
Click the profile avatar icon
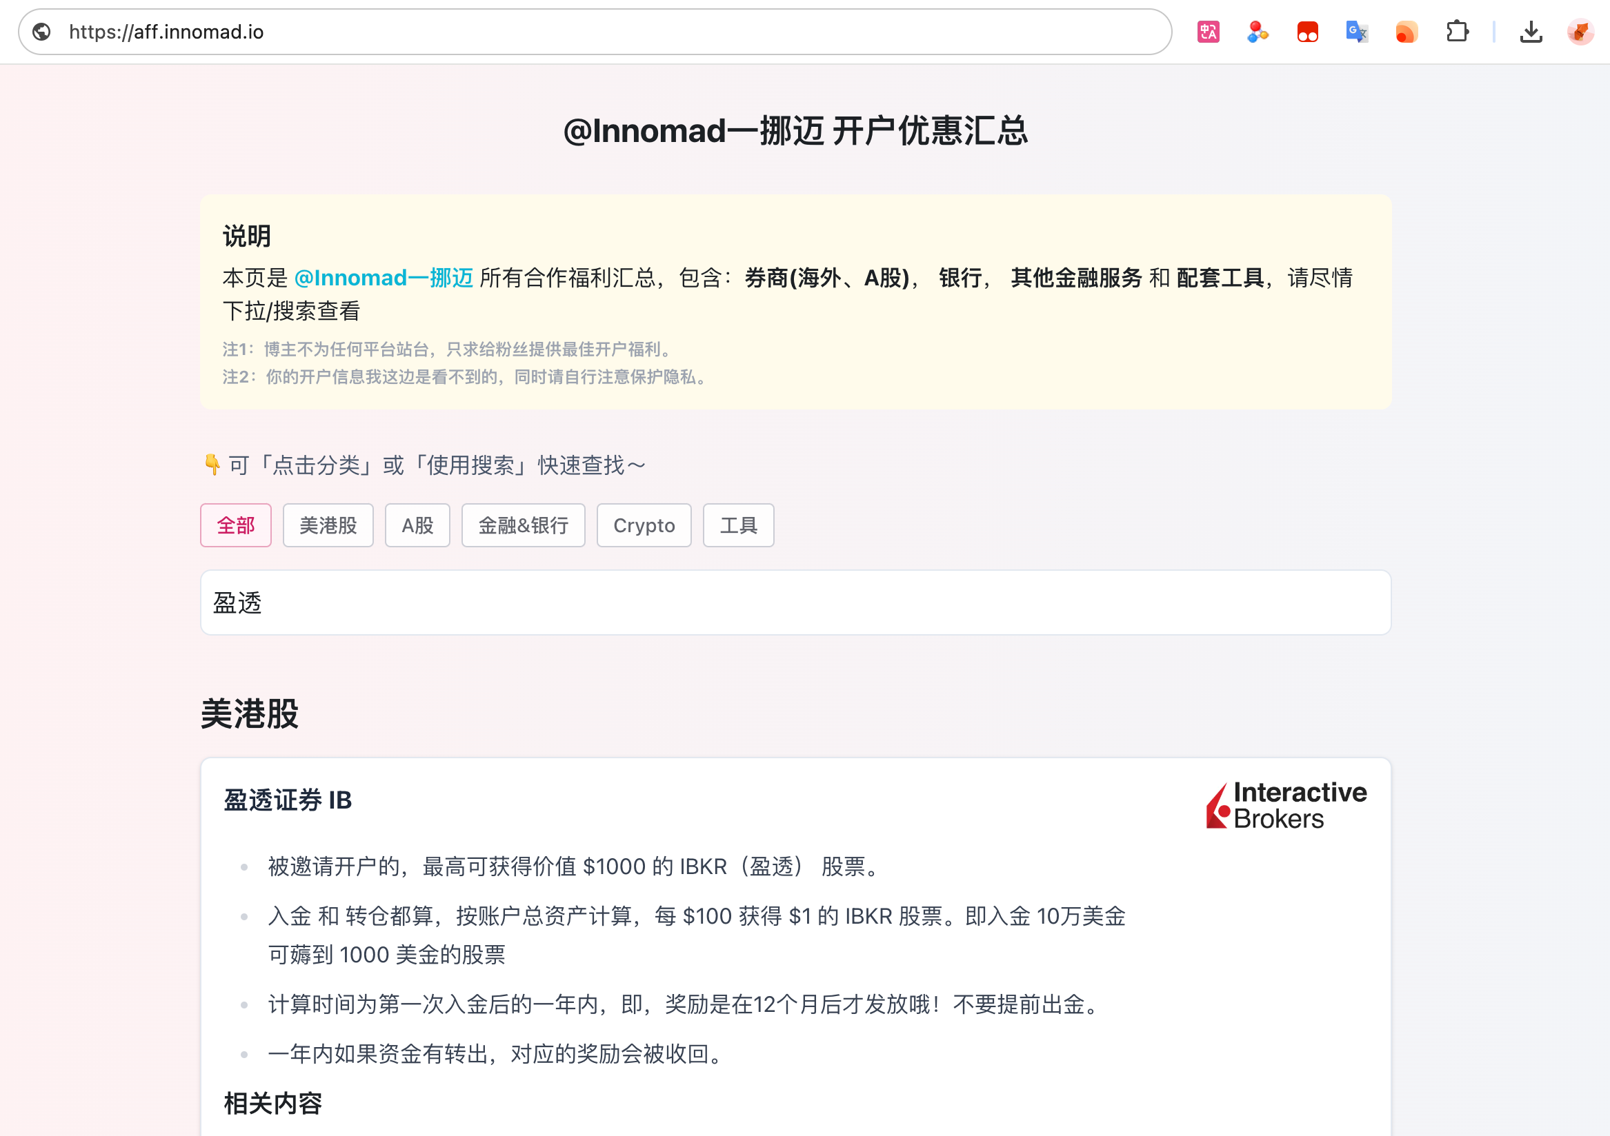1580,32
